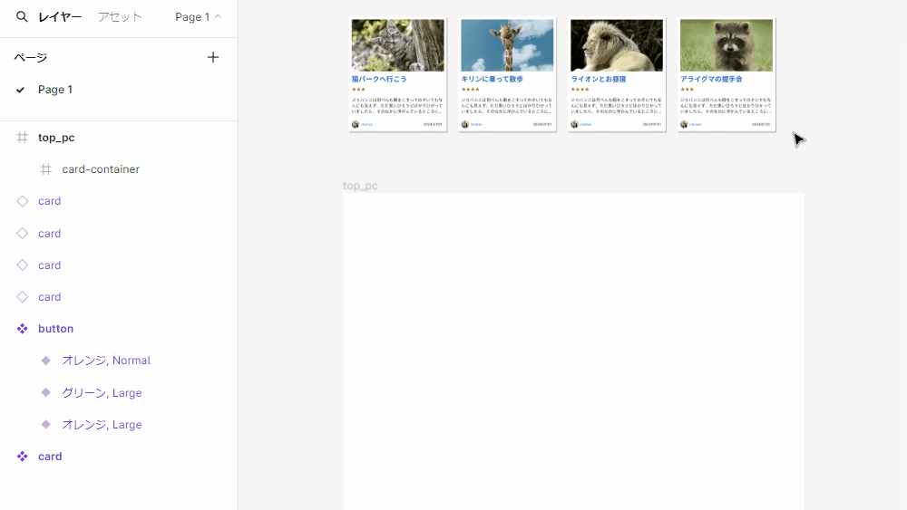Select the オレンジ, Large variant layer
Viewport: 907px width, 510px height.
click(x=102, y=425)
